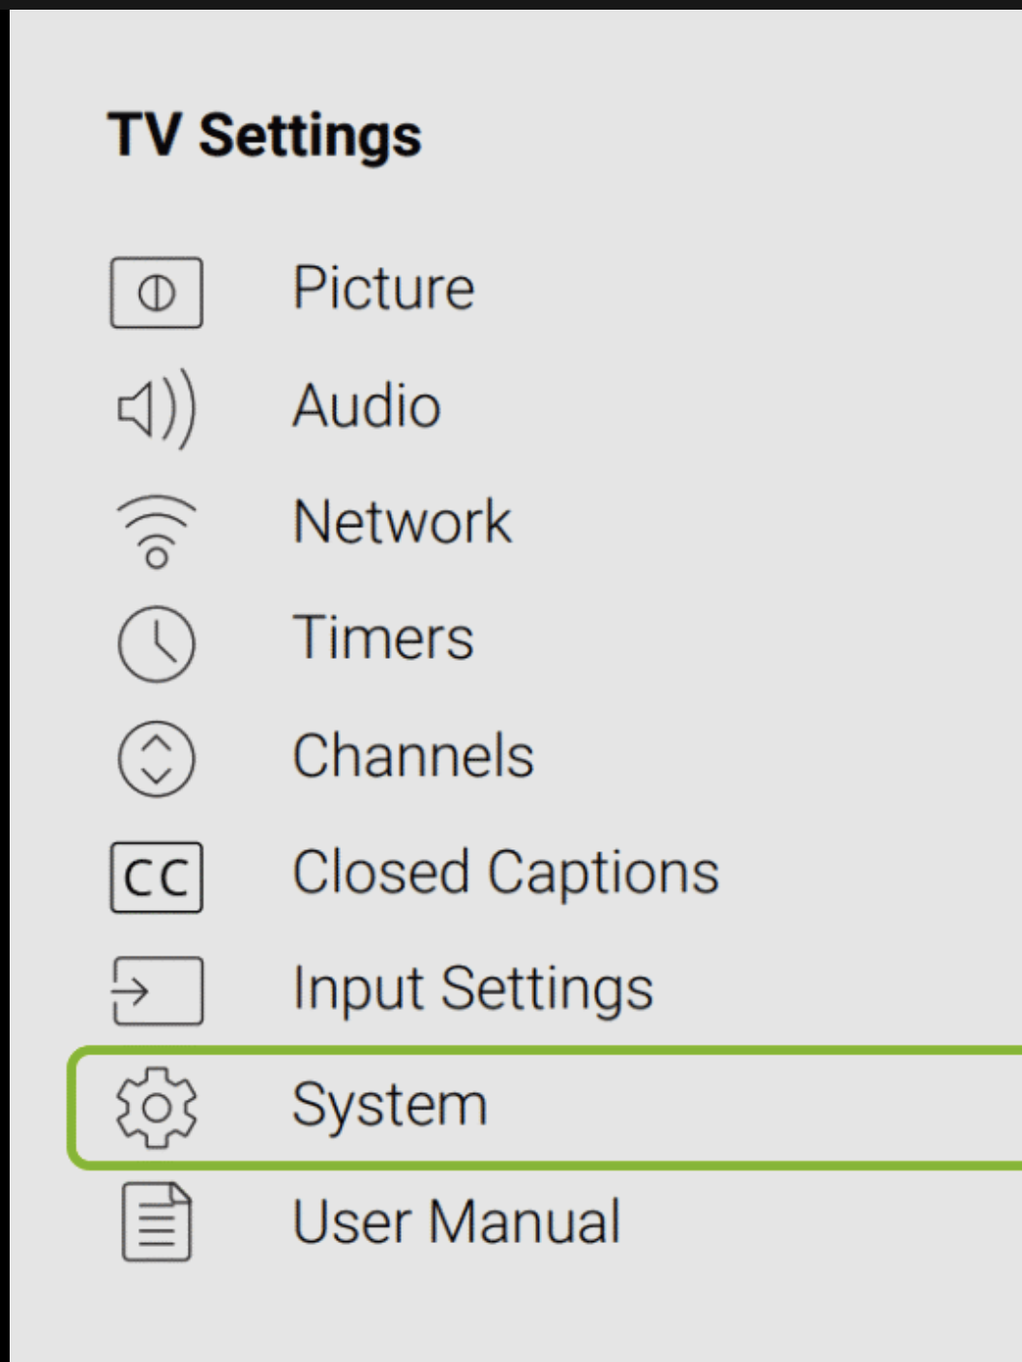
Task: Open the Network settings menu
Action: pos(402,524)
